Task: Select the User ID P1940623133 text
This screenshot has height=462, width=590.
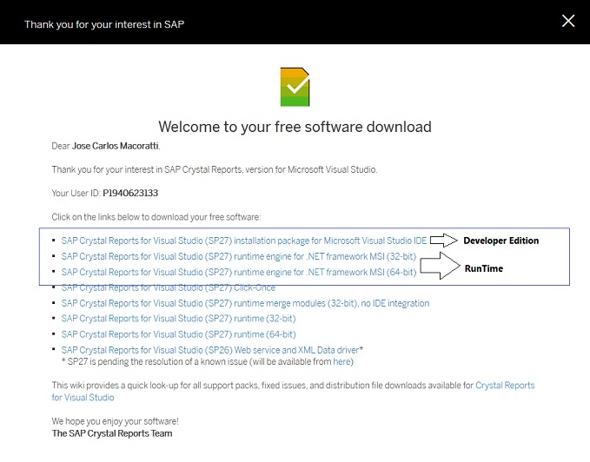Action: (130, 193)
